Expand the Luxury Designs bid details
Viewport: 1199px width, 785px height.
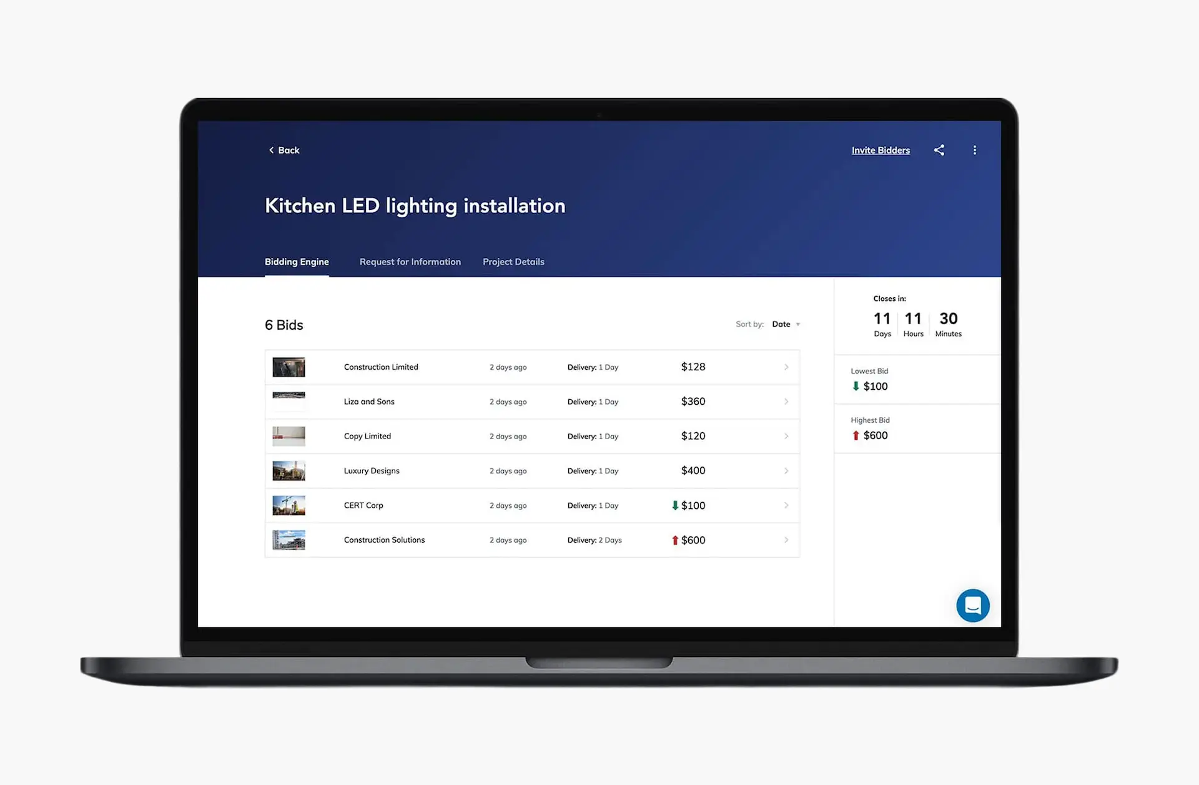786,471
